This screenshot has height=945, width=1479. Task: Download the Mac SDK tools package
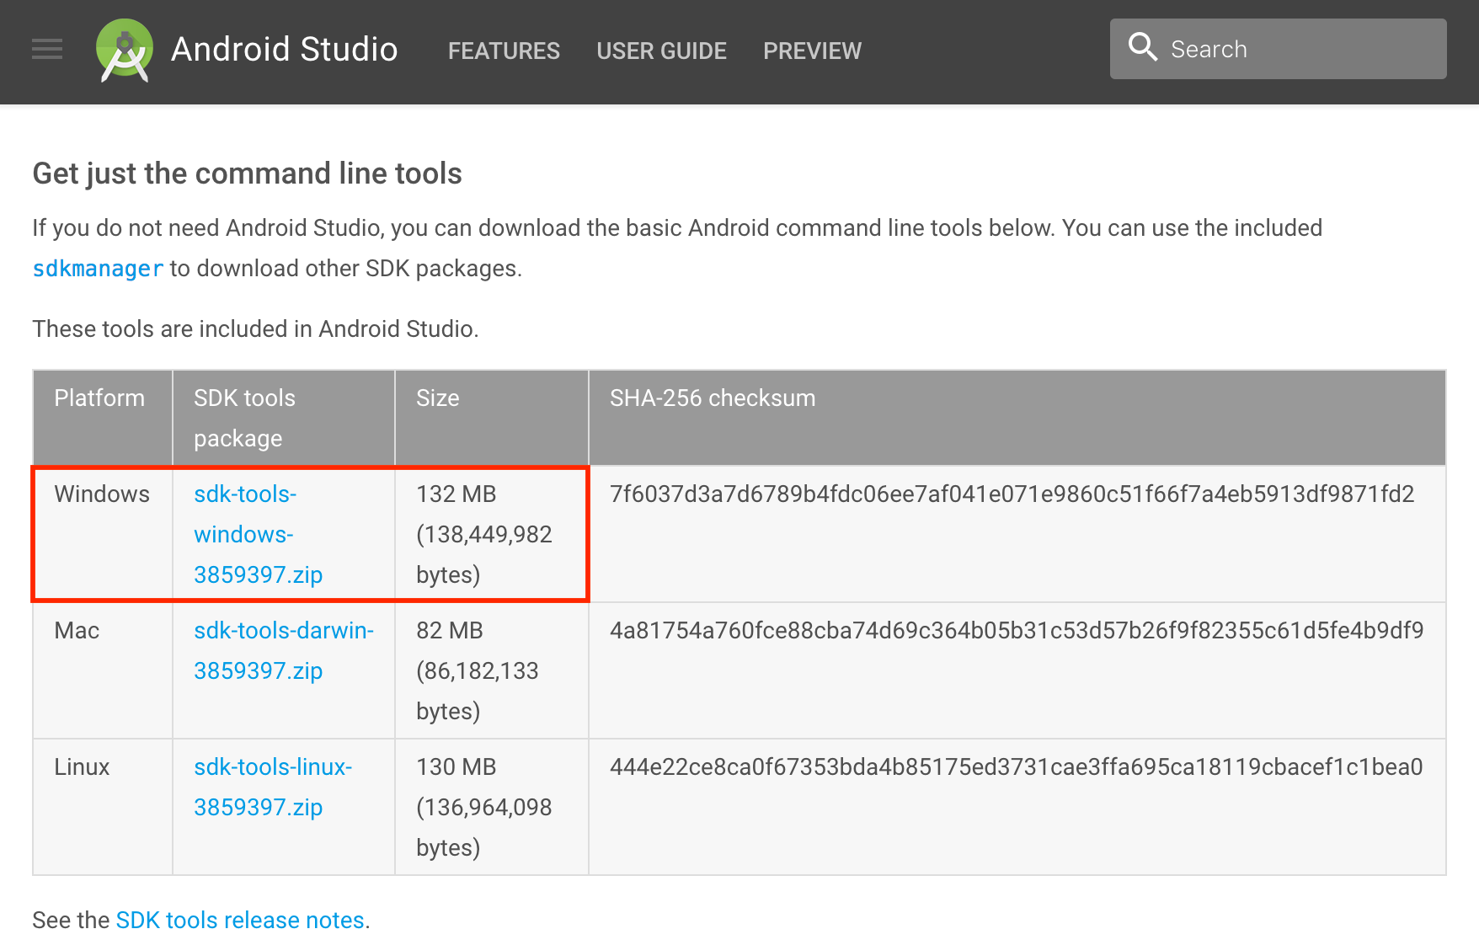click(x=284, y=650)
